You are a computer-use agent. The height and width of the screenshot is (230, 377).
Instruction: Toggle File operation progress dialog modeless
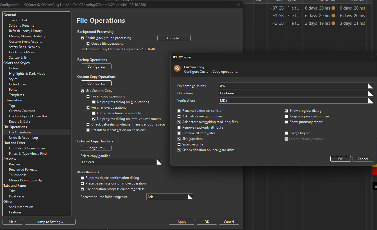(x=82, y=189)
